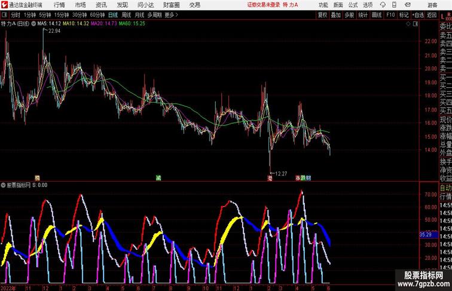Open the 财富圈 menu

click(x=171, y=5)
